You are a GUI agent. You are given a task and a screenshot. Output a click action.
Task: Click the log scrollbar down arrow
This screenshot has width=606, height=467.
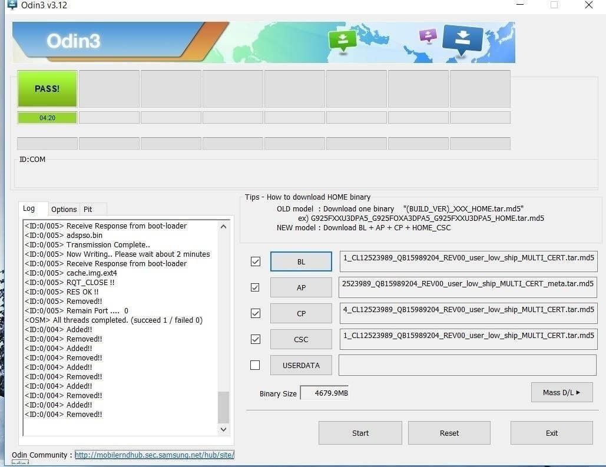[223, 429]
